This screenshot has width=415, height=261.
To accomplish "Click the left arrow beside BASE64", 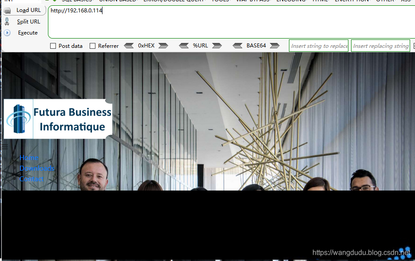I will point(237,46).
